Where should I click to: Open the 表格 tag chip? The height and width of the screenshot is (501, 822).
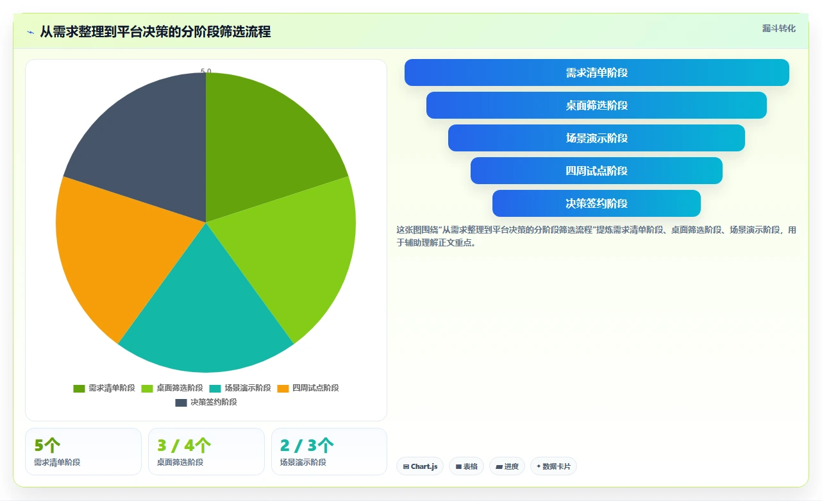tap(466, 466)
